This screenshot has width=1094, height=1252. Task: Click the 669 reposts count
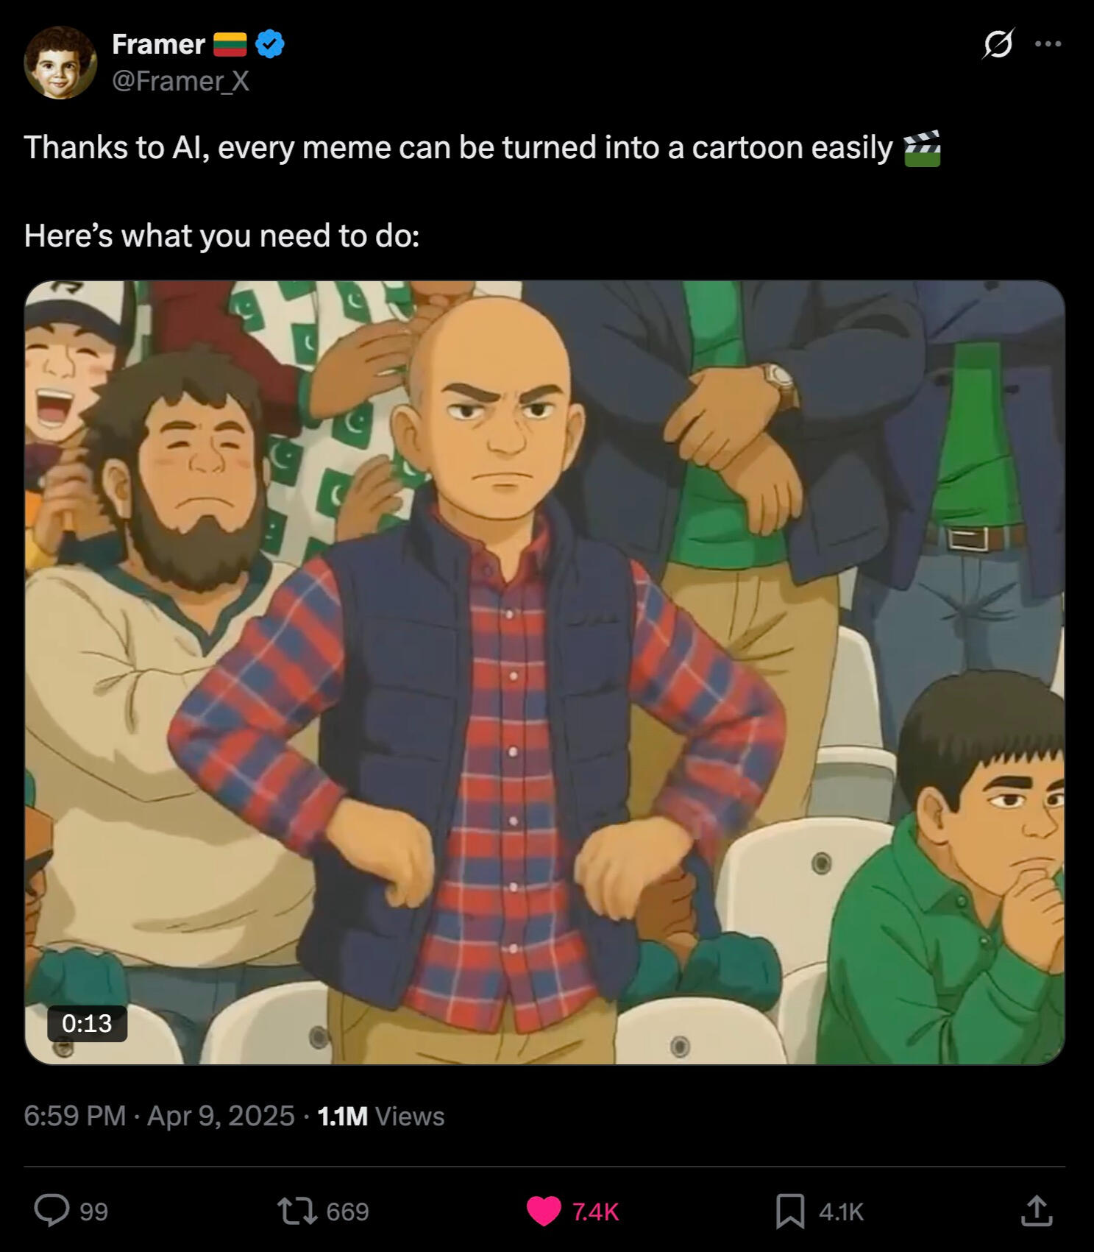click(347, 1212)
